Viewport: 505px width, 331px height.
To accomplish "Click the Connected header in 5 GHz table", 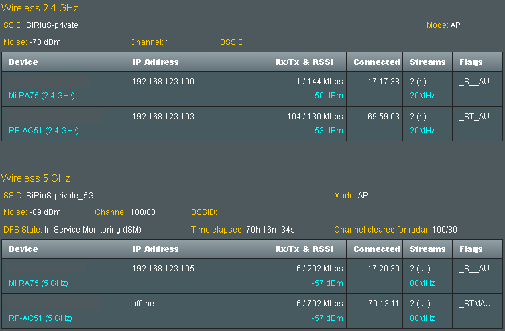I will point(375,249).
